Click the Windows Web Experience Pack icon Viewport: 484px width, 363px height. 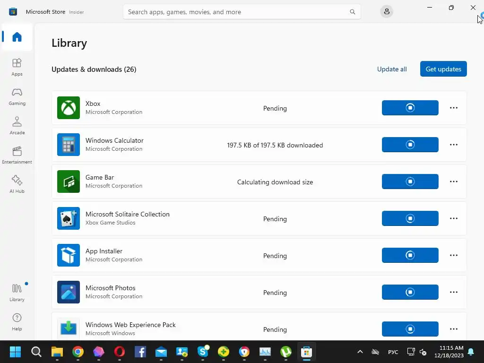tap(69, 328)
